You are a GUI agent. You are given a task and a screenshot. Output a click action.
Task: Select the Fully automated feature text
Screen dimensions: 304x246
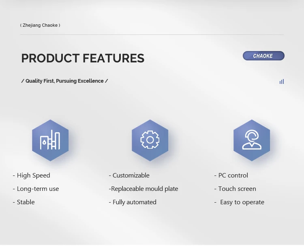click(134, 202)
